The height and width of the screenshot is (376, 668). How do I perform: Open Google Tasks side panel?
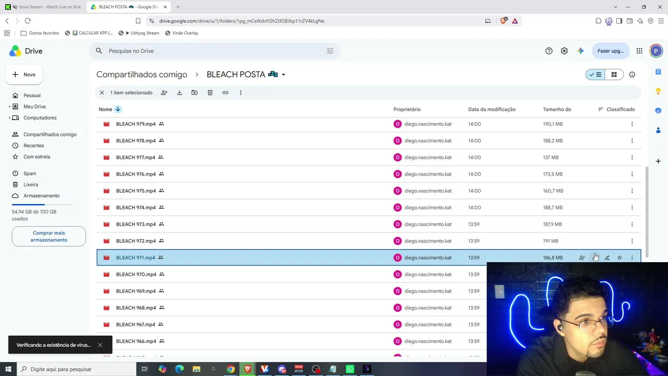click(x=658, y=110)
